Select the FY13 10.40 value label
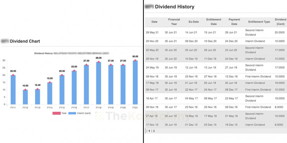 pos(38,85)
